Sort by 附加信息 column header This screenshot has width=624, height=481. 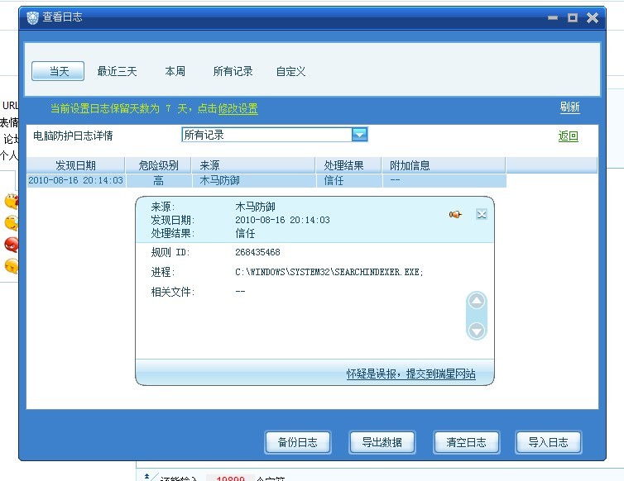444,165
